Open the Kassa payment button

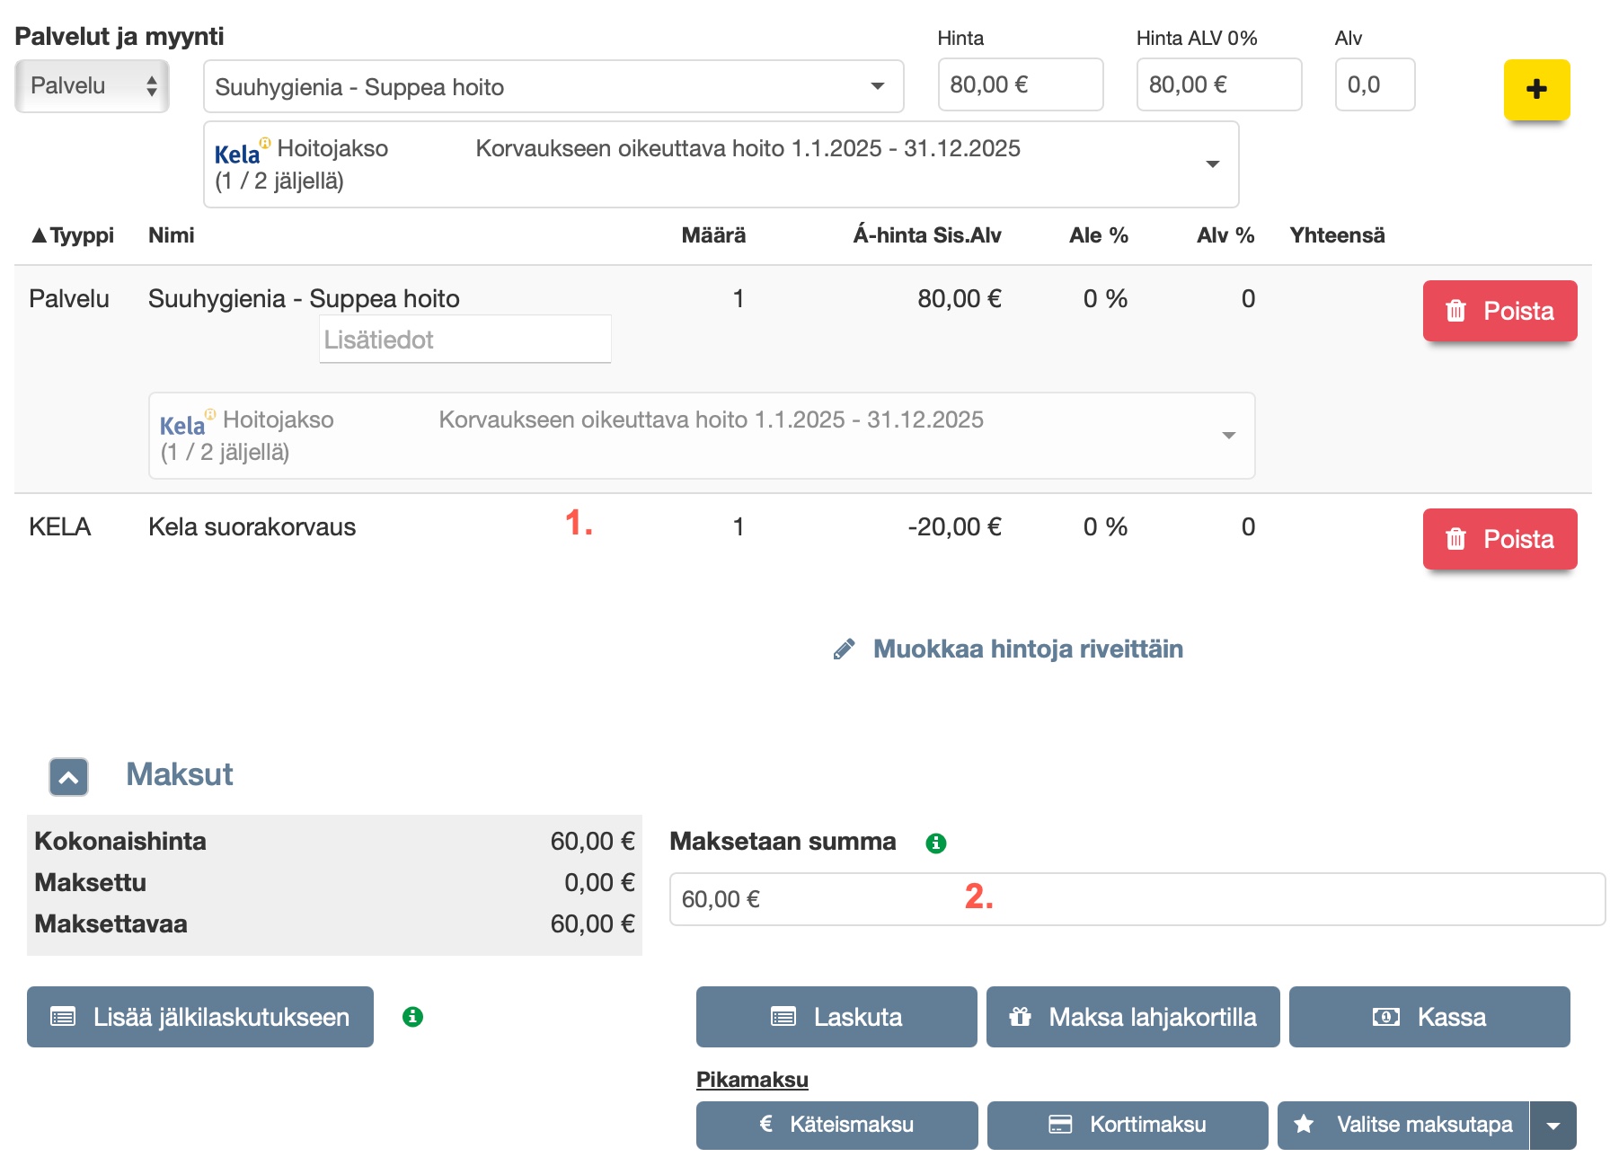click(1429, 1017)
